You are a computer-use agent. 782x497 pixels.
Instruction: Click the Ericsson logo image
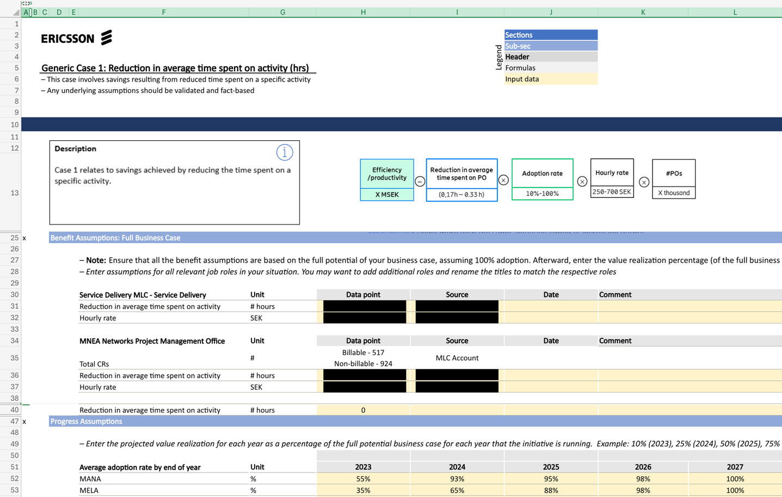[77, 38]
